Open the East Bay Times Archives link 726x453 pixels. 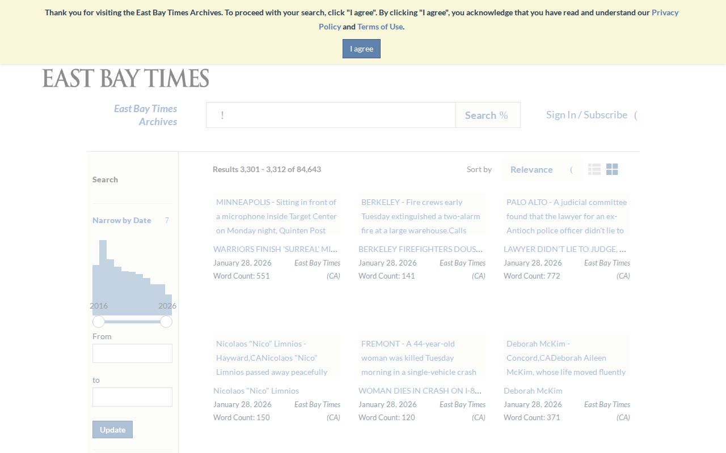(x=145, y=115)
